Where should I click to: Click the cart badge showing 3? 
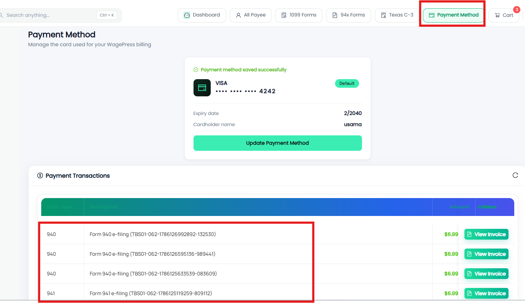(x=517, y=10)
